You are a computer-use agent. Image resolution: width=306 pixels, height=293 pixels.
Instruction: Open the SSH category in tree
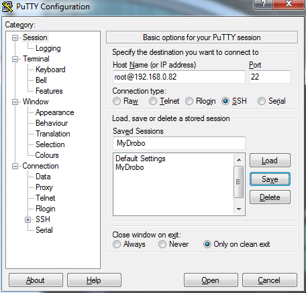click(43, 219)
